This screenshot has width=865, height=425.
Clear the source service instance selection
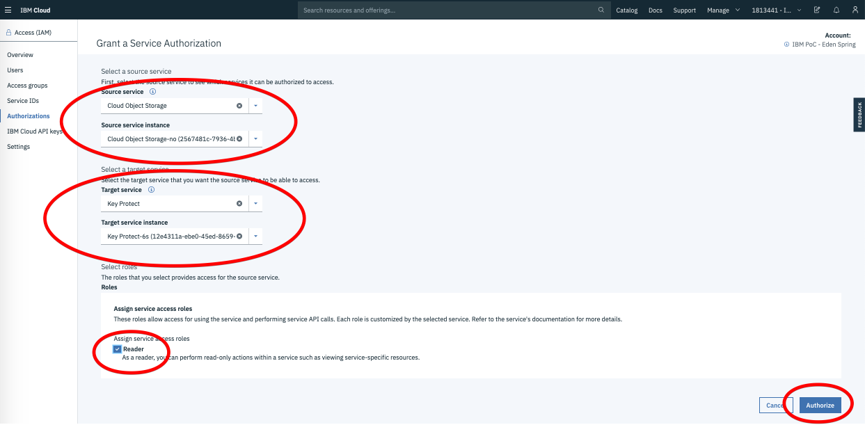click(239, 139)
